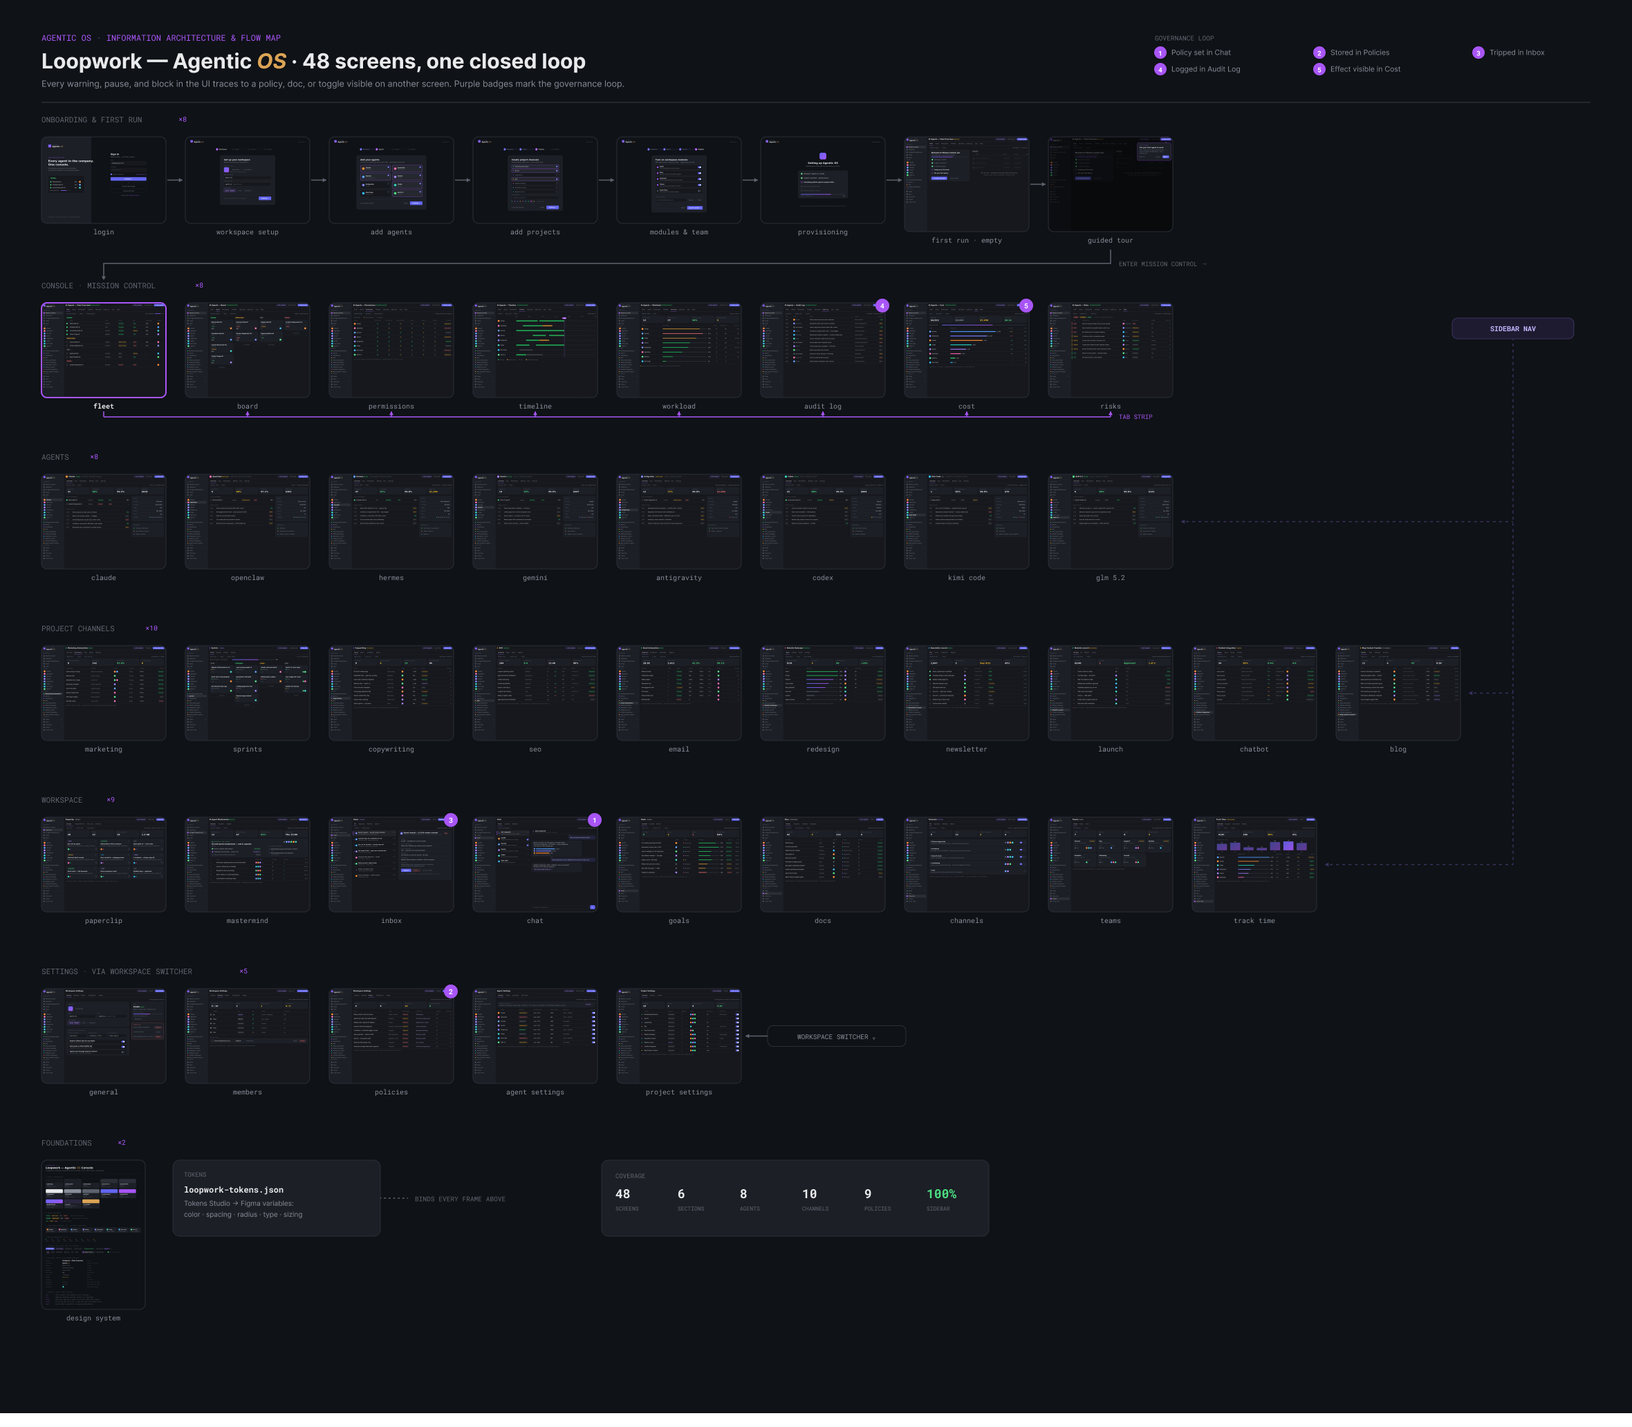The width and height of the screenshot is (1632, 1427).
Task: Click the loopwork-tokens.json file name
Action: pos(233,1190)
